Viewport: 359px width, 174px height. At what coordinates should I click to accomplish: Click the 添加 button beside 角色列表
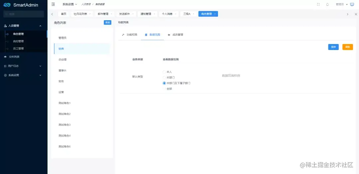click(108, 23)
